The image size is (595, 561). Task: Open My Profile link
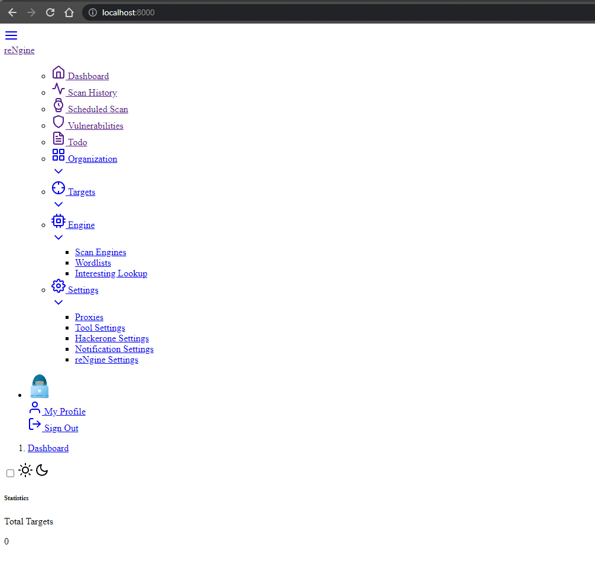click(65, 412)
